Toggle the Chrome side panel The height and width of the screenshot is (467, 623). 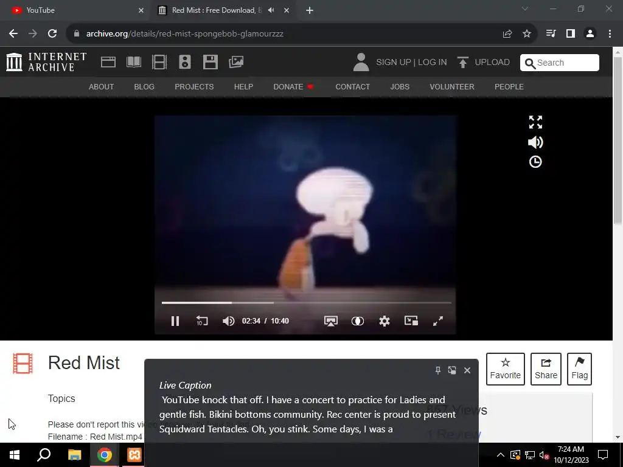click(571, 34)
